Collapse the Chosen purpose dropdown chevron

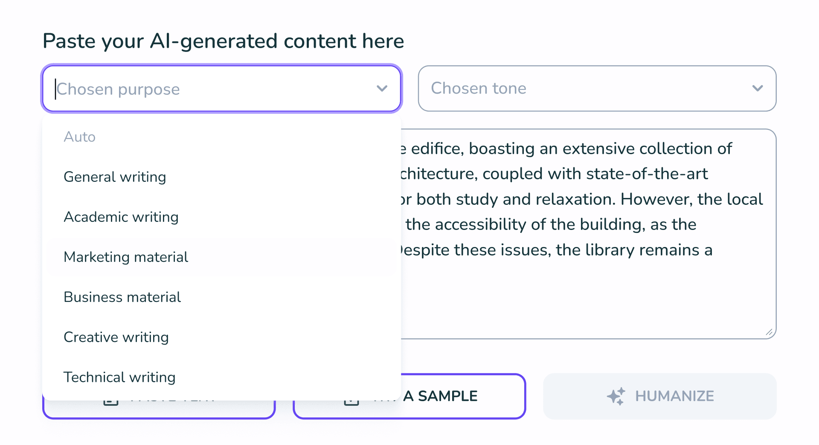[382, 89]
